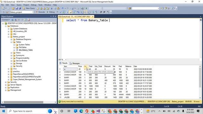Open Visual Studio from the taskbar
203x114 pixels.
tap(98, 111)
